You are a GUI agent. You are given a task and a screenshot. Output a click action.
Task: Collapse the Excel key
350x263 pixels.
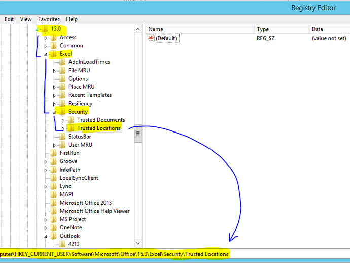coord(46,54)
